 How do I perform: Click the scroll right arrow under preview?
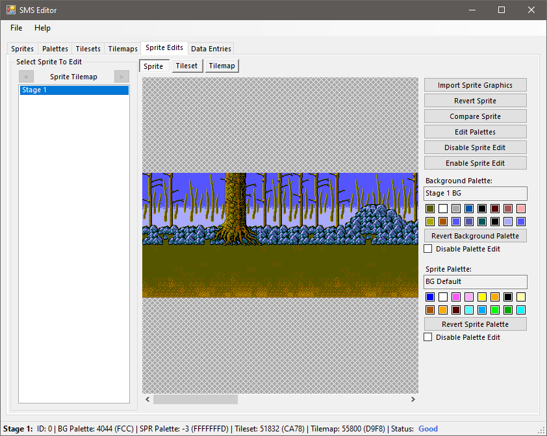coord(413,400)
